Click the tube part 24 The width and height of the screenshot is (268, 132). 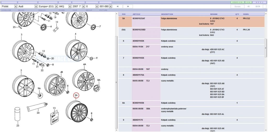coord(37,107)
